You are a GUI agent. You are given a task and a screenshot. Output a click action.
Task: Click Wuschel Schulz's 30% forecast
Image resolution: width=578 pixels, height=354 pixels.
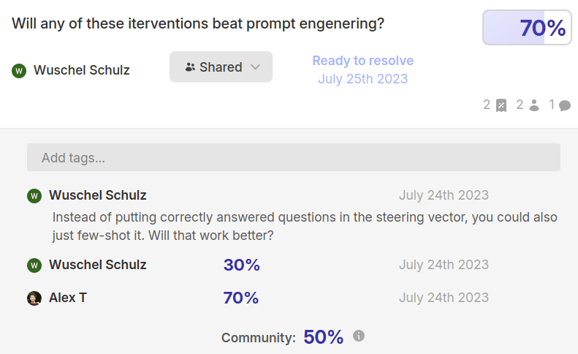click(241, 265)
